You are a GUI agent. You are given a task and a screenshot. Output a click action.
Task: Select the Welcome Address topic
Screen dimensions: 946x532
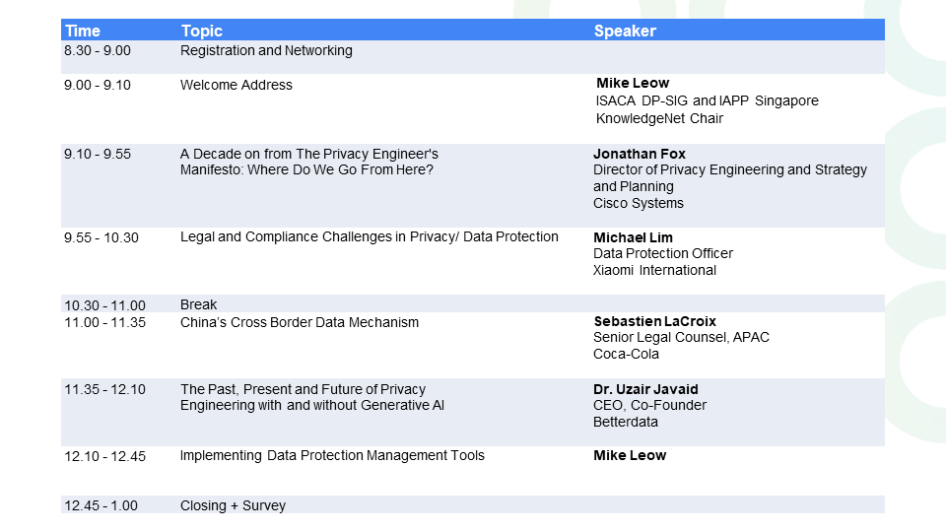[x=236, y=85]
